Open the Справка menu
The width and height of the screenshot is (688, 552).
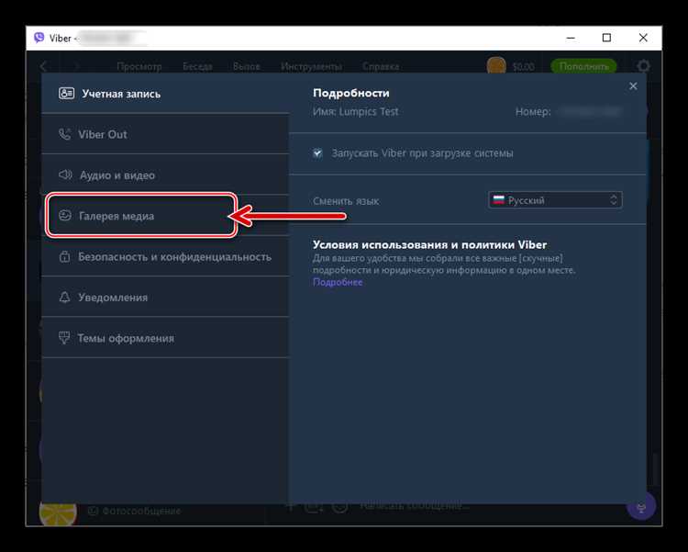[381, 66]
